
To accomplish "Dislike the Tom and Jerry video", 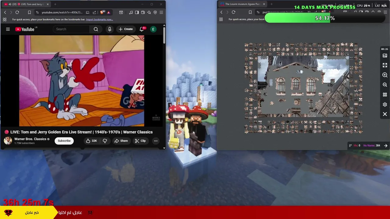I will [105, 141].
